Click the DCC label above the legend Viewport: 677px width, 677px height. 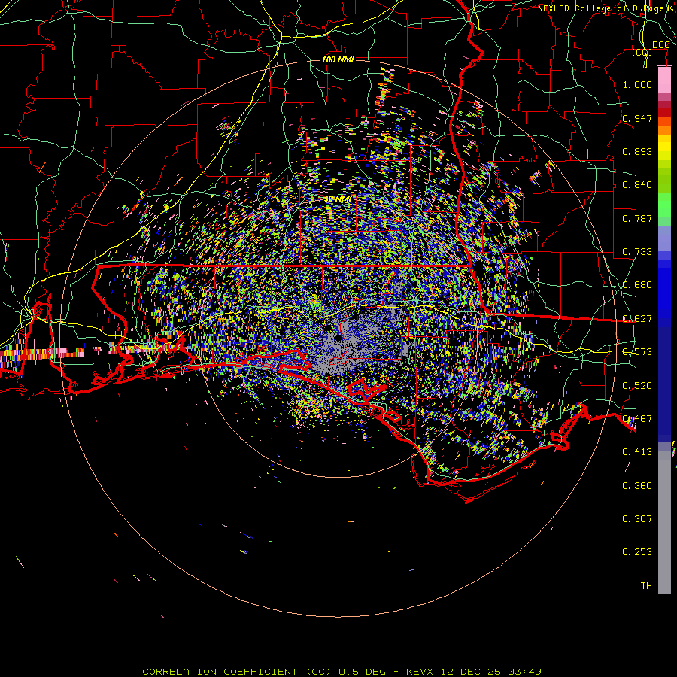pos(660,45)
